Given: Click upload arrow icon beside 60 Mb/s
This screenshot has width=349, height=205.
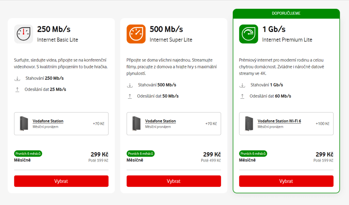Looking at the screenshot, I should [242, 96].
